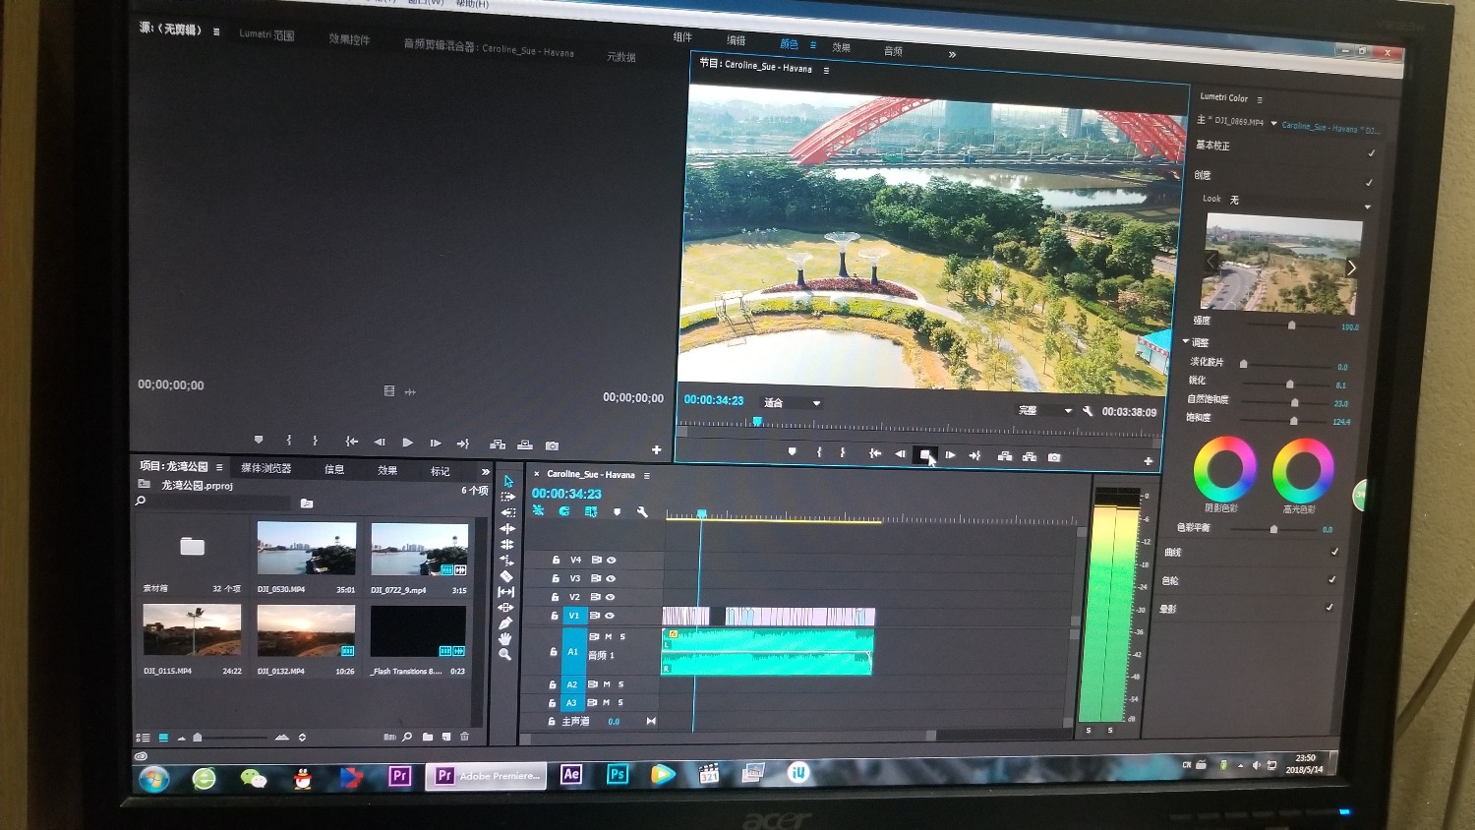
Task: Click Export Frame camera in Program monitor
Action: click(1054, 457)
